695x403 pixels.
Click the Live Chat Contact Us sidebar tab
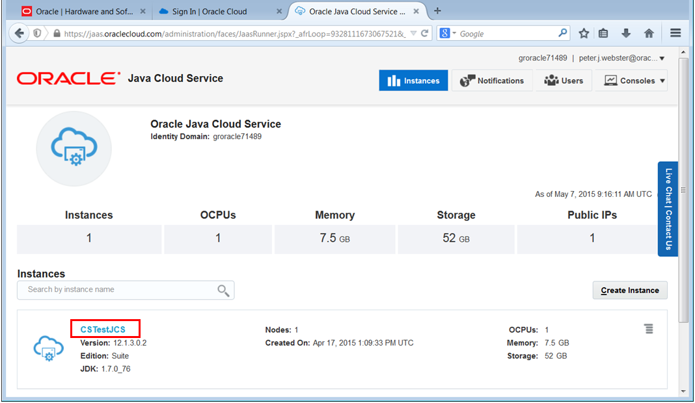pyautogui.click(x=668, y=208)
